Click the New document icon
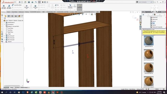 pos(22,2)
